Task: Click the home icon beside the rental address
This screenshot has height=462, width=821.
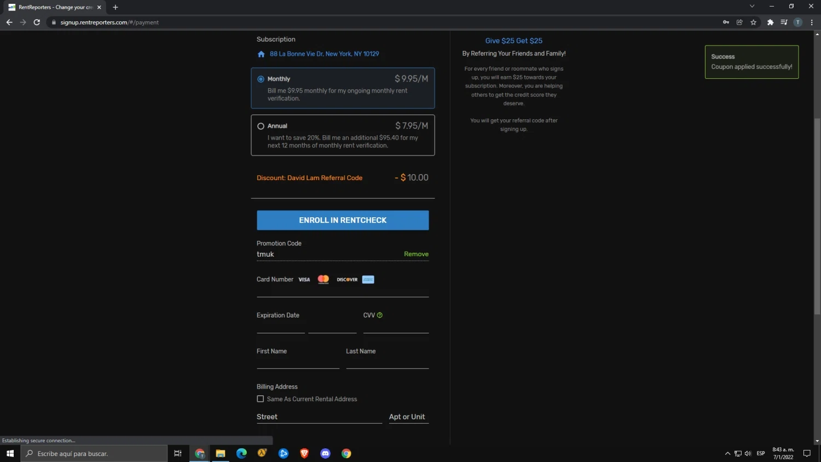Action: pyautogui.click(x=261, y=54)
